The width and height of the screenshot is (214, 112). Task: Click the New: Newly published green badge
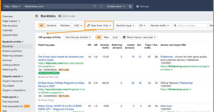coord(49,73)
